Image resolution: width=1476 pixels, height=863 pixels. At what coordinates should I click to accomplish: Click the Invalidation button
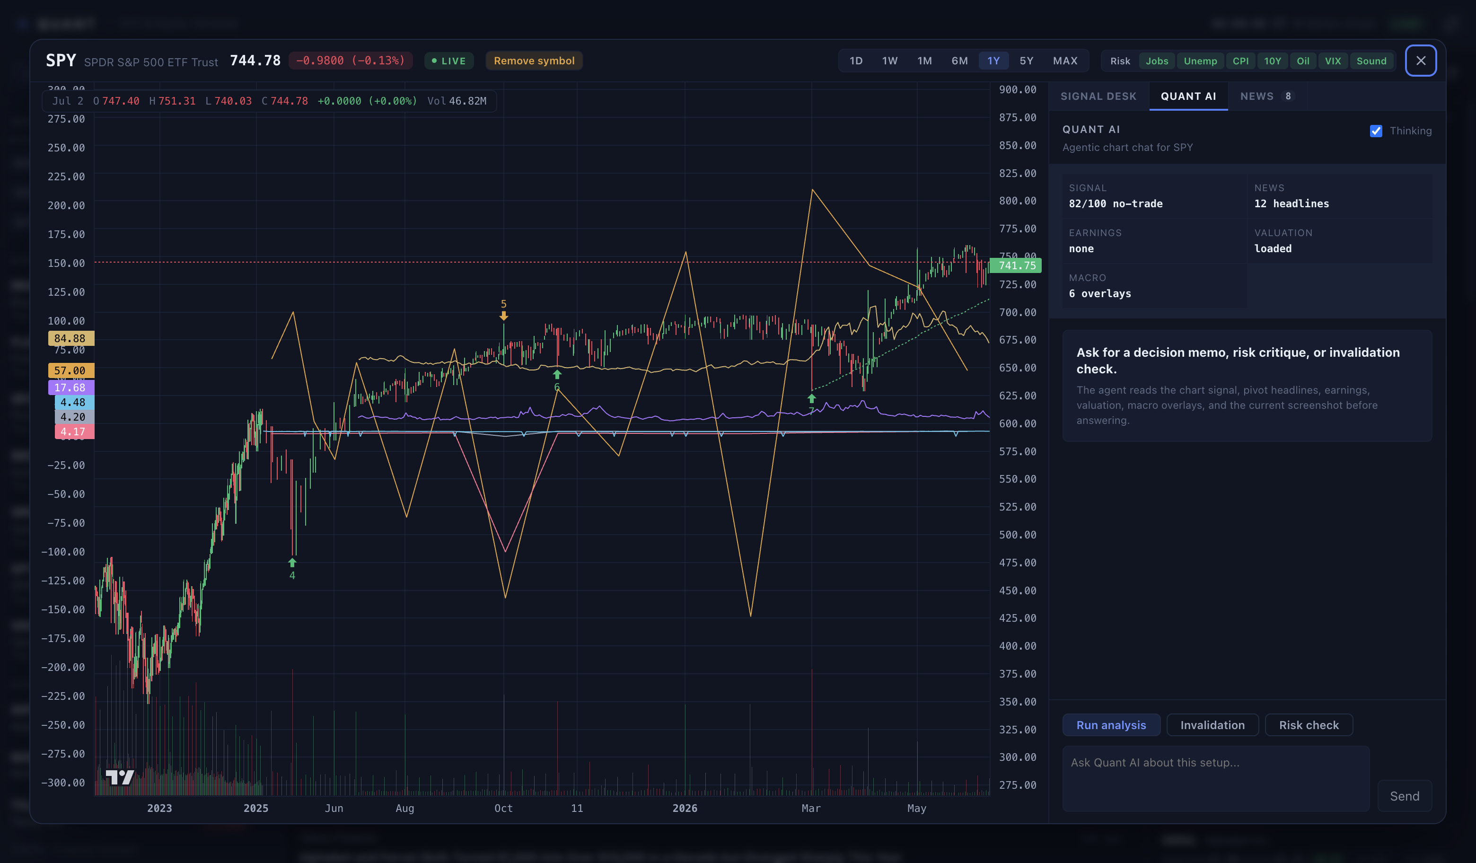click(1212, 725)
